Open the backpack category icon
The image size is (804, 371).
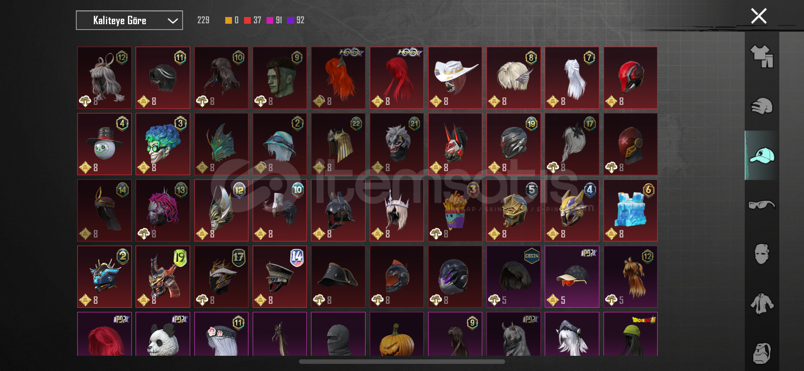pyautogui.click(x=761, y=353)
